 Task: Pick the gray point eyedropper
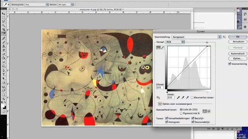(183, 98)
